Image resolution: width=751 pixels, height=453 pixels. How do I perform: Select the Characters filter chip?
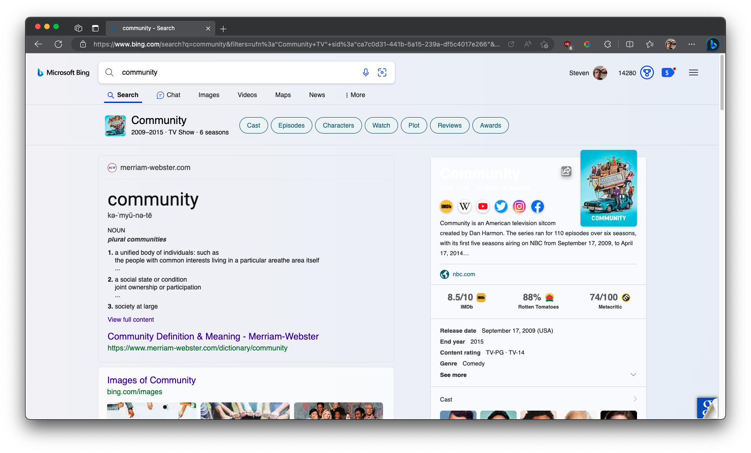pyautogui.click(x=338, y=125)
